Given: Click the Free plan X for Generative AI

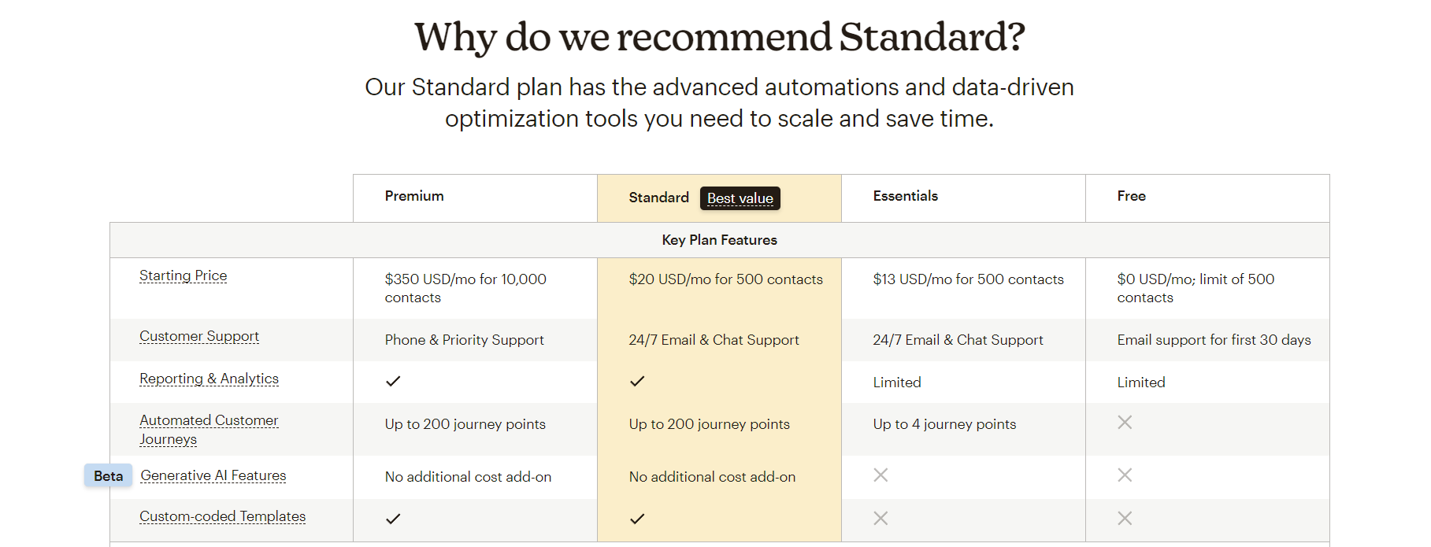Looking at the screenshot, I should pos(1125,475).
